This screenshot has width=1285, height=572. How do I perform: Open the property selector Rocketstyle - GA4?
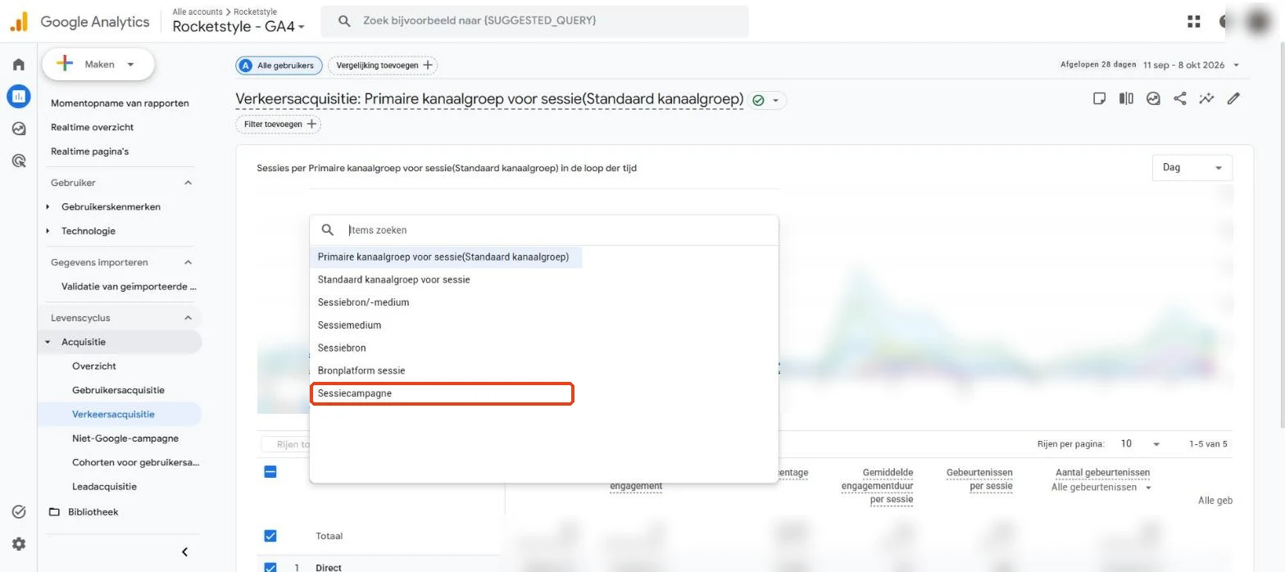tap(238, 27)
